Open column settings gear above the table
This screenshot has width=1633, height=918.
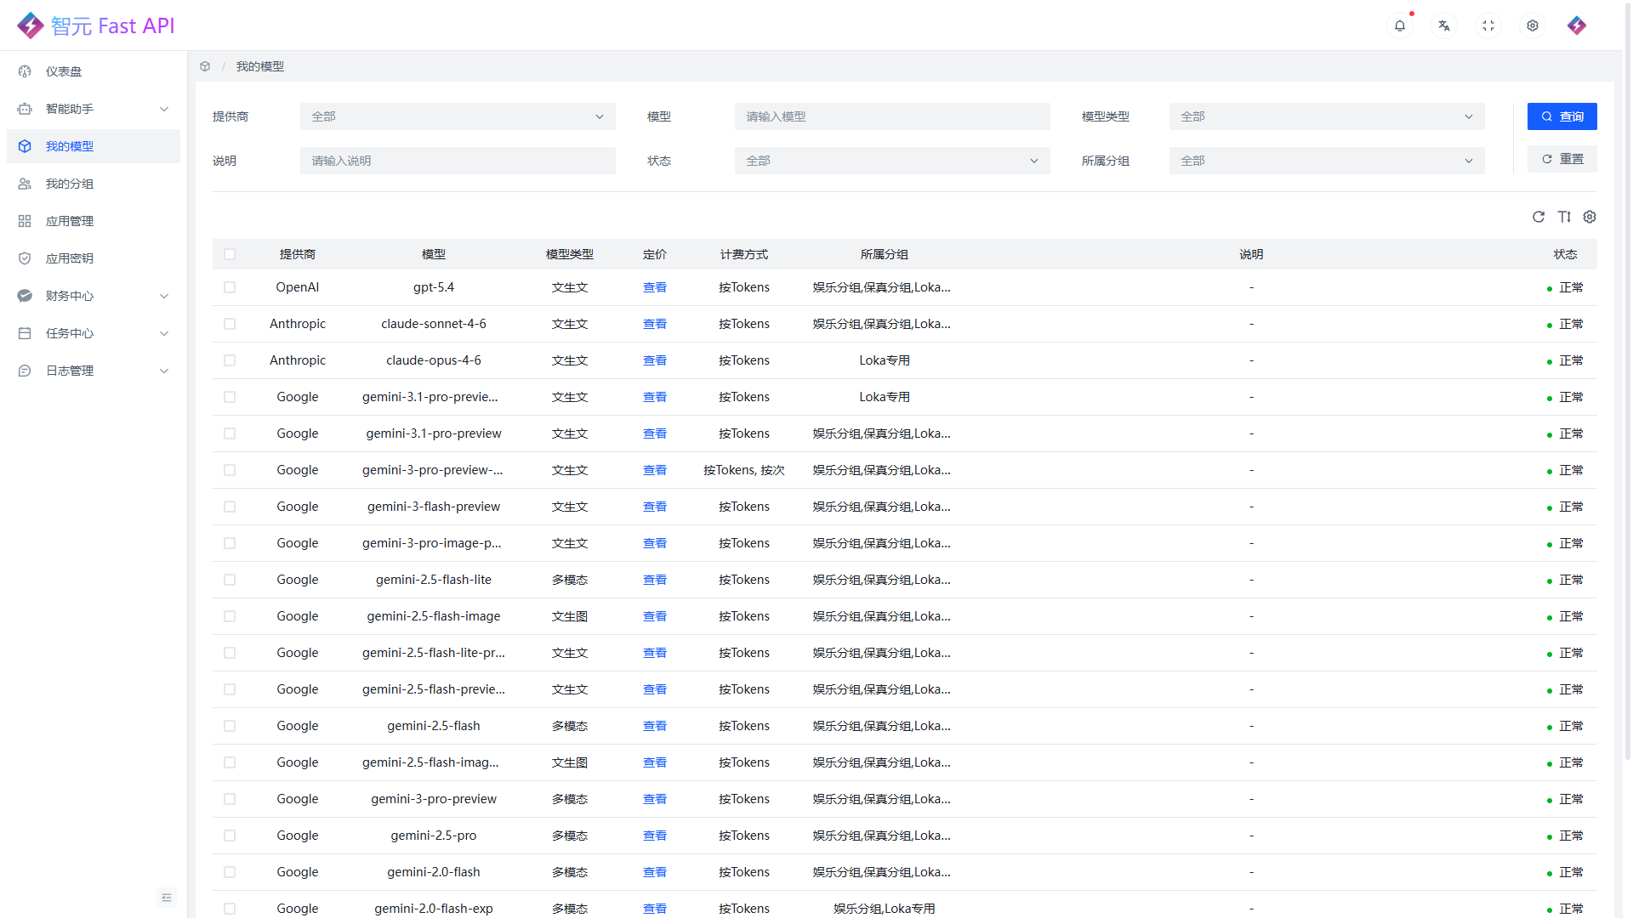pyautogui.click(x=1590, y=217)
